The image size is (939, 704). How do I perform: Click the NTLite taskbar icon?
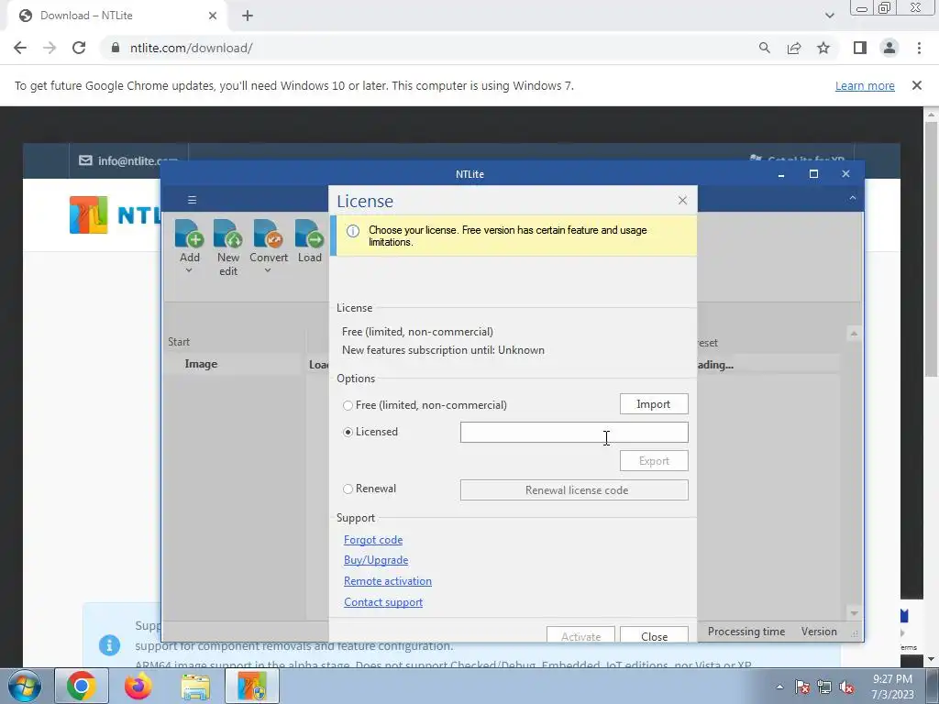coord(252,686)
